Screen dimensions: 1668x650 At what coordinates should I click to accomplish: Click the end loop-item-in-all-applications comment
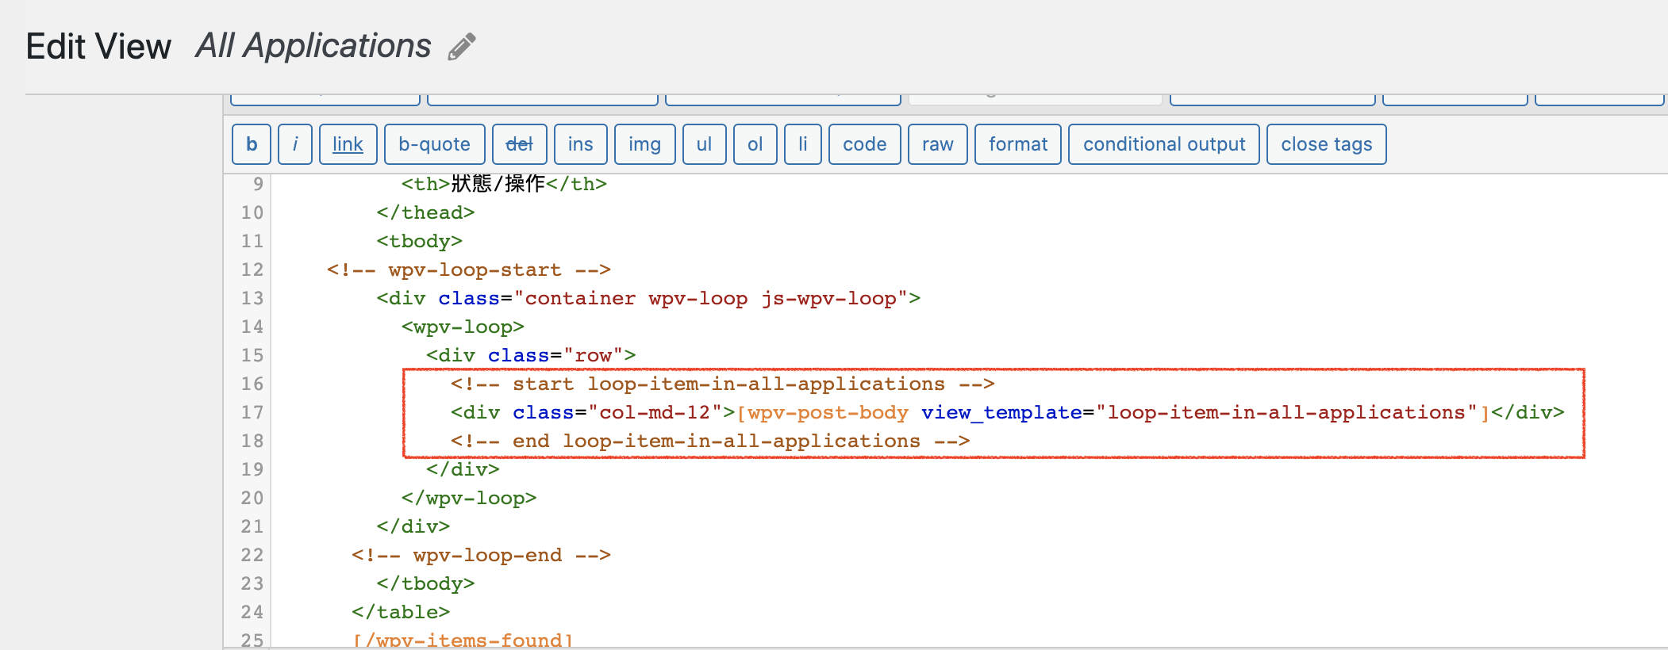(710, 442)
